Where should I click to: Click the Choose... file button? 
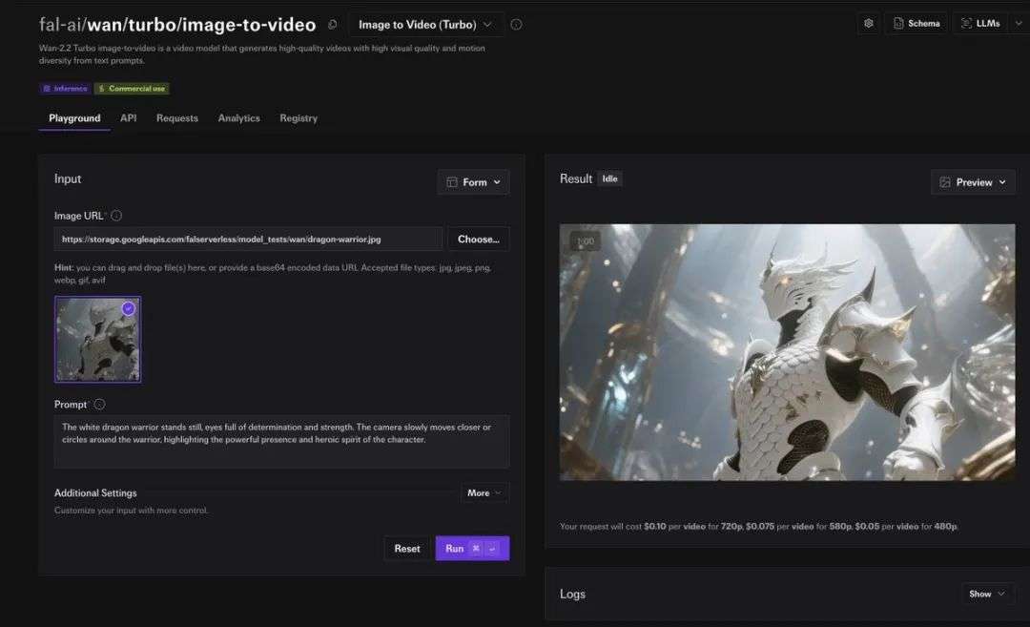[478, 240]
